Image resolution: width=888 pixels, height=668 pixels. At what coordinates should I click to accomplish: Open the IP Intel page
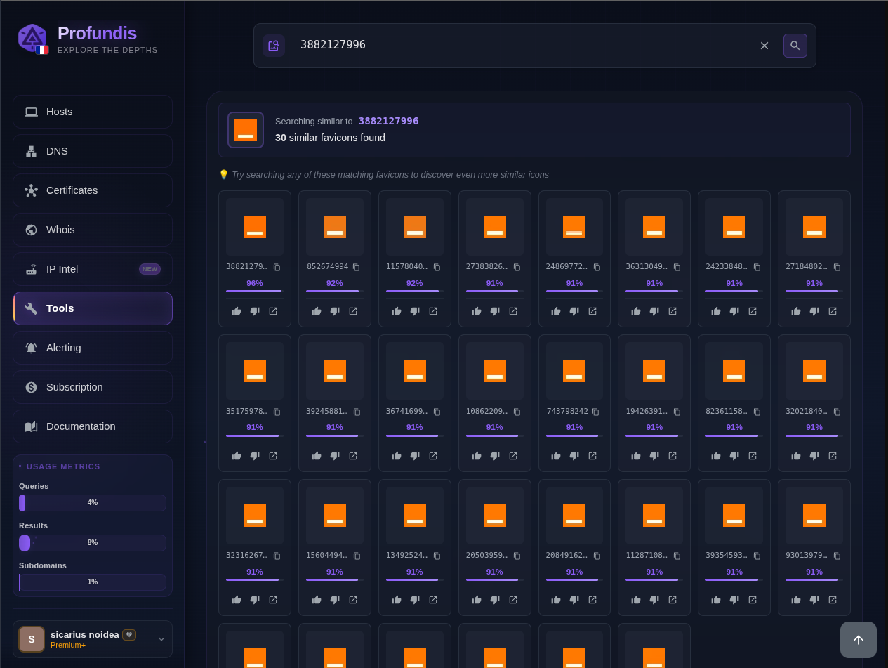(x=93, y=269)
